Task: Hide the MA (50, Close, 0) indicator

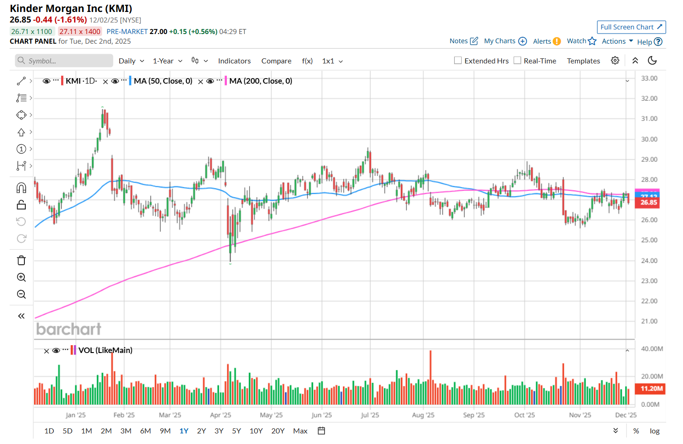Action: pos(116,81)
